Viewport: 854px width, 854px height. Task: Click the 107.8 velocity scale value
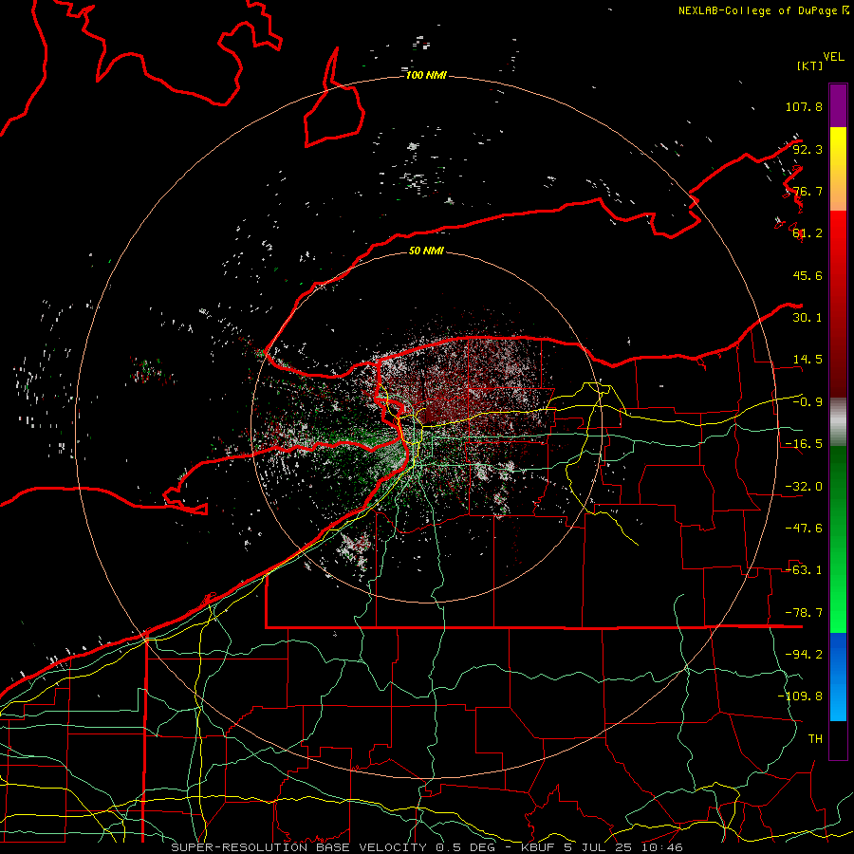(x=804, y=106)
